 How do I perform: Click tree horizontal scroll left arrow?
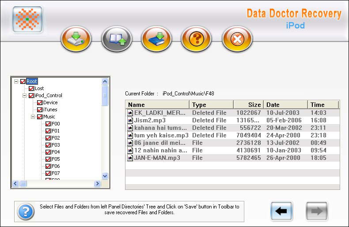click(15, 184)
